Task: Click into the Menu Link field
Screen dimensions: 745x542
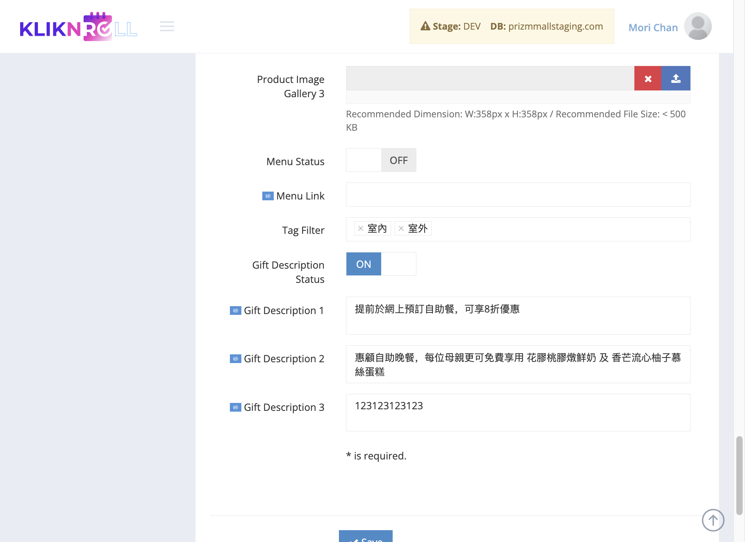Action: tap(518, 194)
